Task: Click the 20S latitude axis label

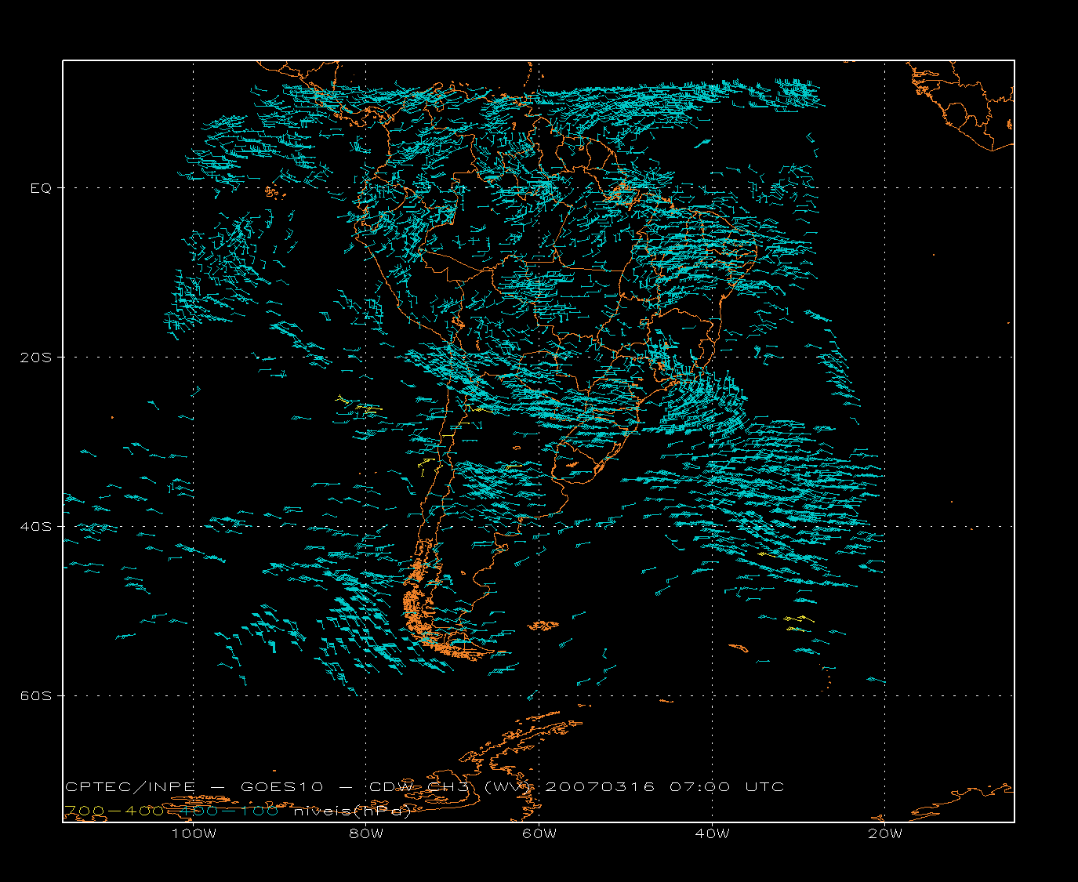Action: click(x=35, y=358)
